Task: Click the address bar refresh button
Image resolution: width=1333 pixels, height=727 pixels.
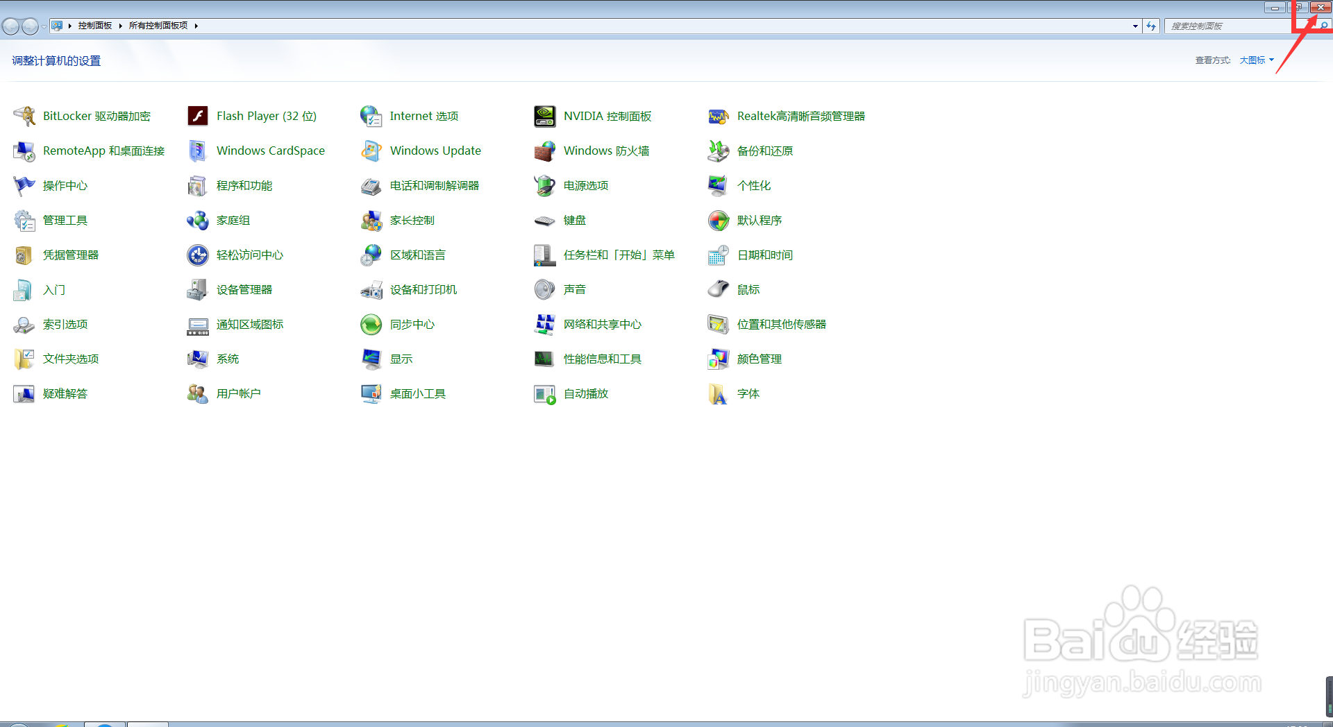Action: pos(1151,26)
